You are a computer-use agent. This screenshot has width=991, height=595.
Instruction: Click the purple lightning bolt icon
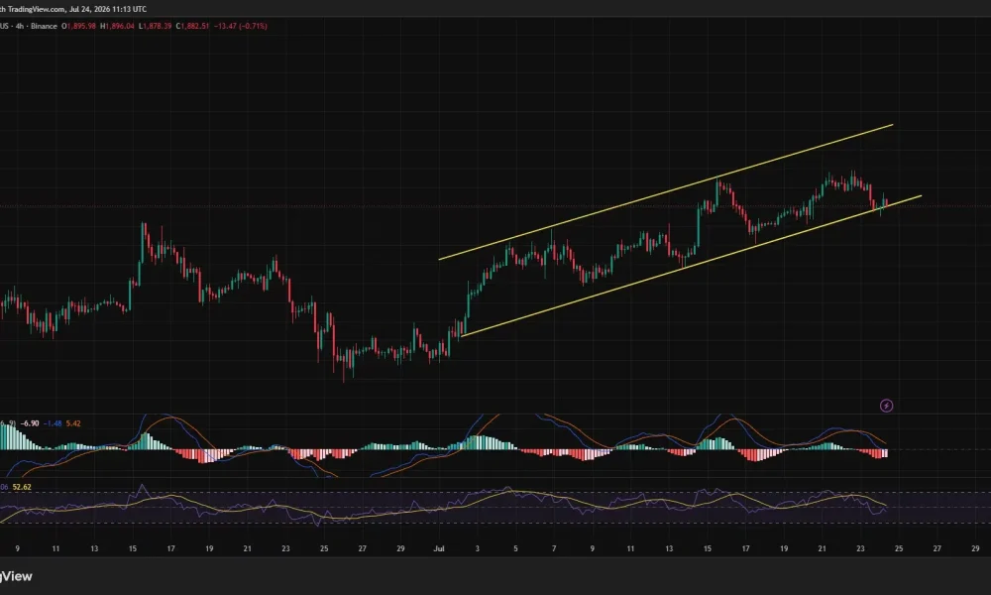887,406
